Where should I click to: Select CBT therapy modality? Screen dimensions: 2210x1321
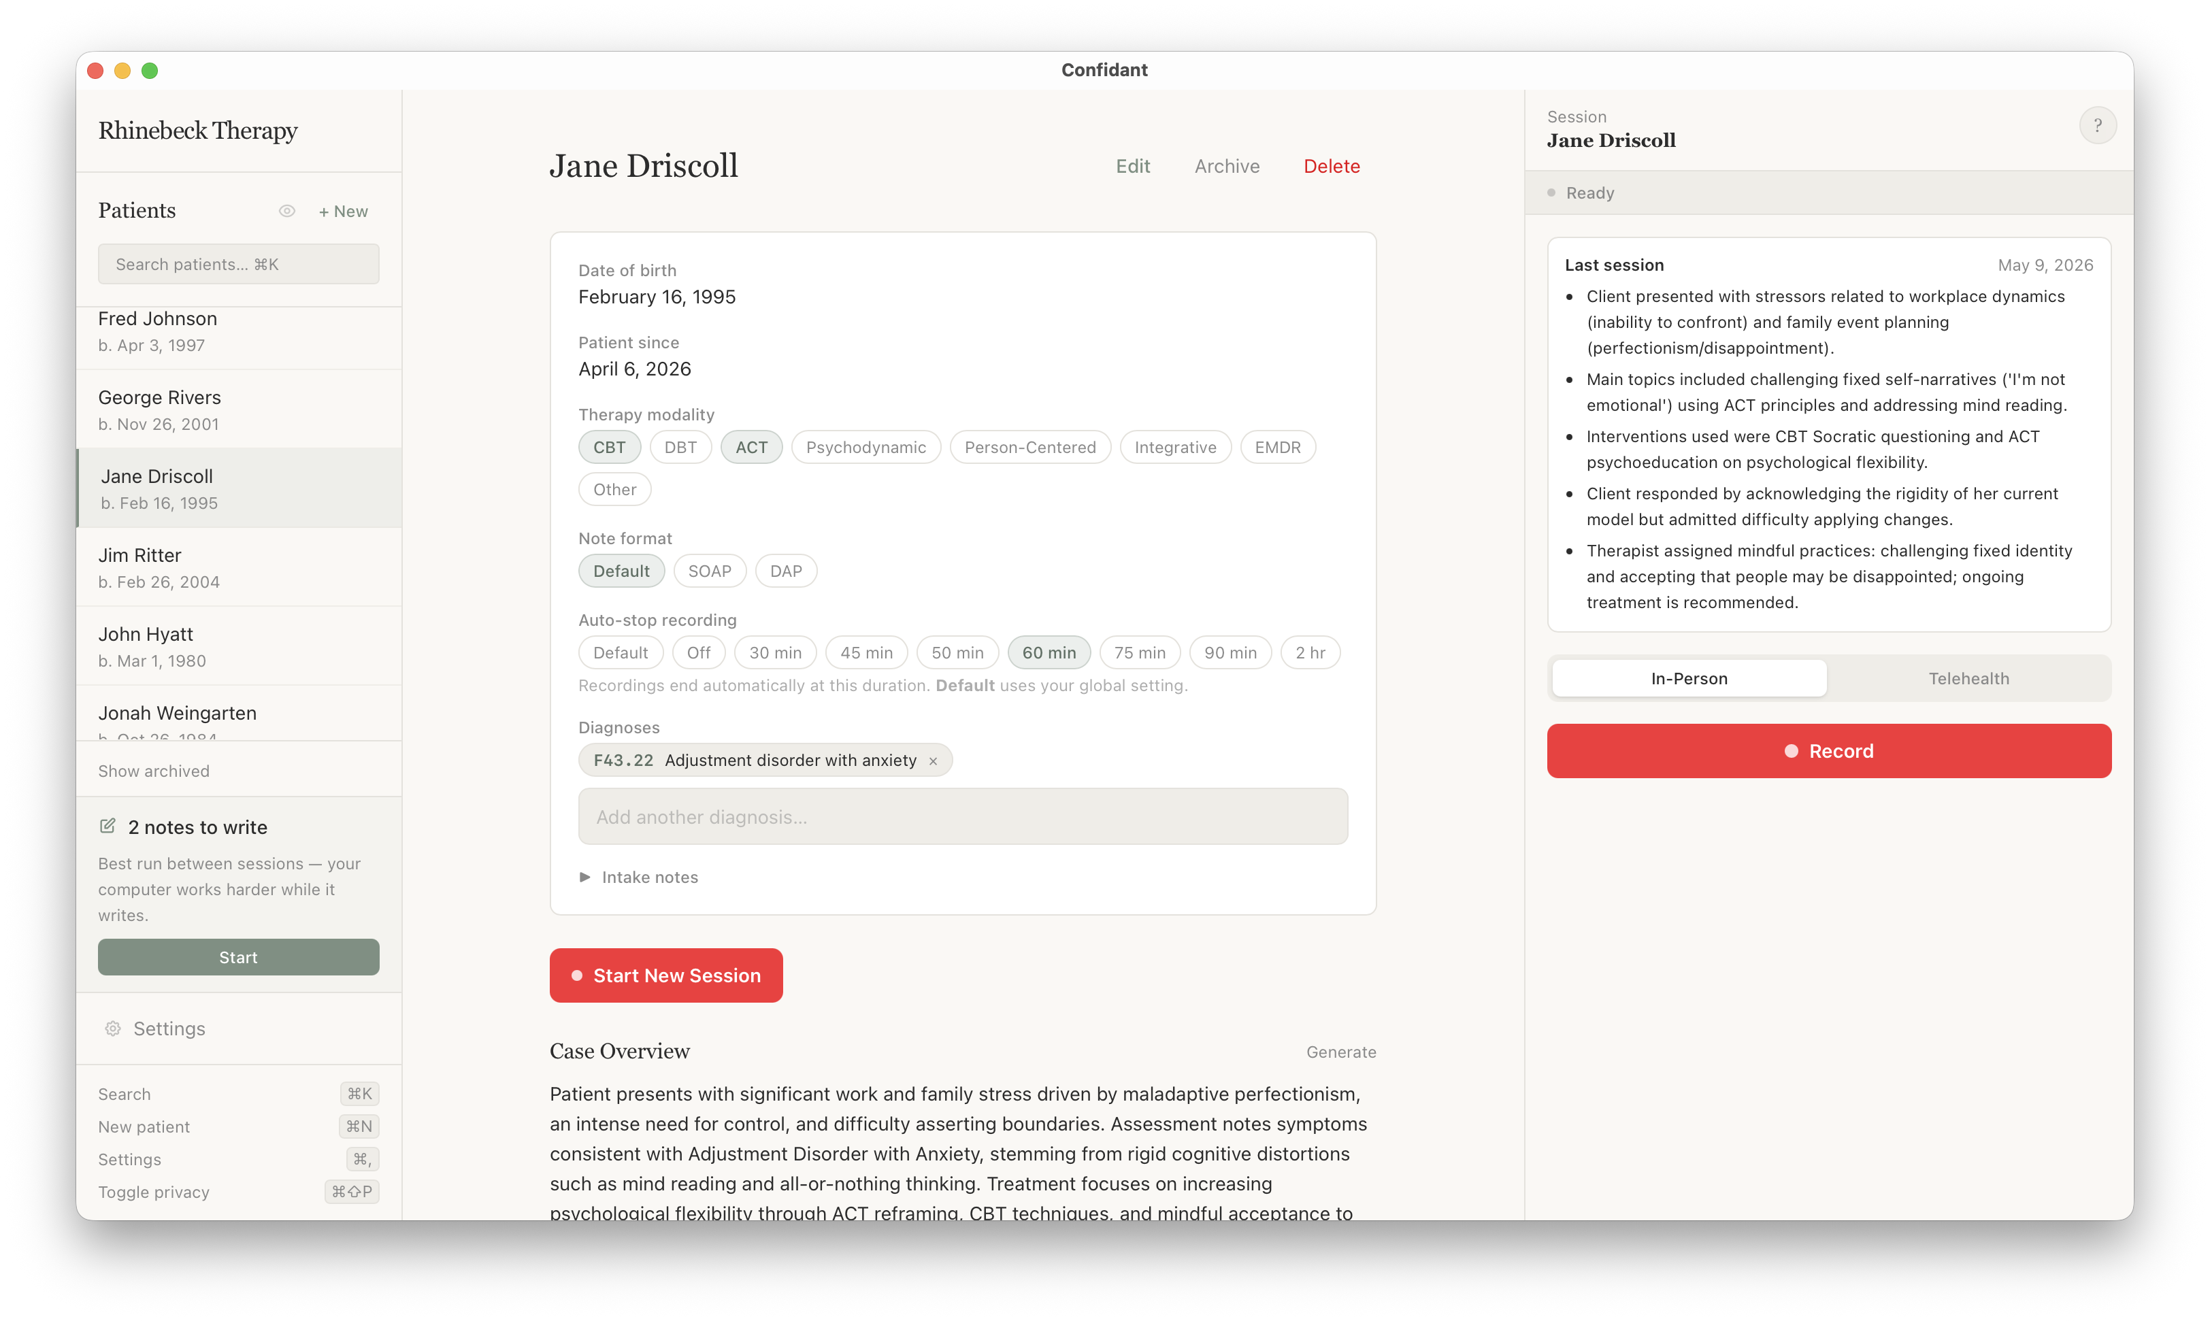[610, 447]
